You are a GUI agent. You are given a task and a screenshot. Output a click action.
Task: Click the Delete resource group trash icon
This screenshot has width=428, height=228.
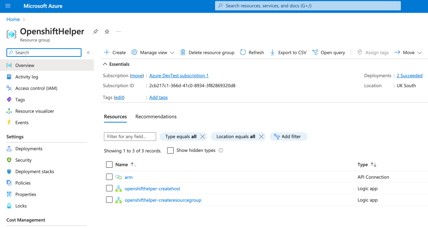pyautogui.click(x=182, y=52)
